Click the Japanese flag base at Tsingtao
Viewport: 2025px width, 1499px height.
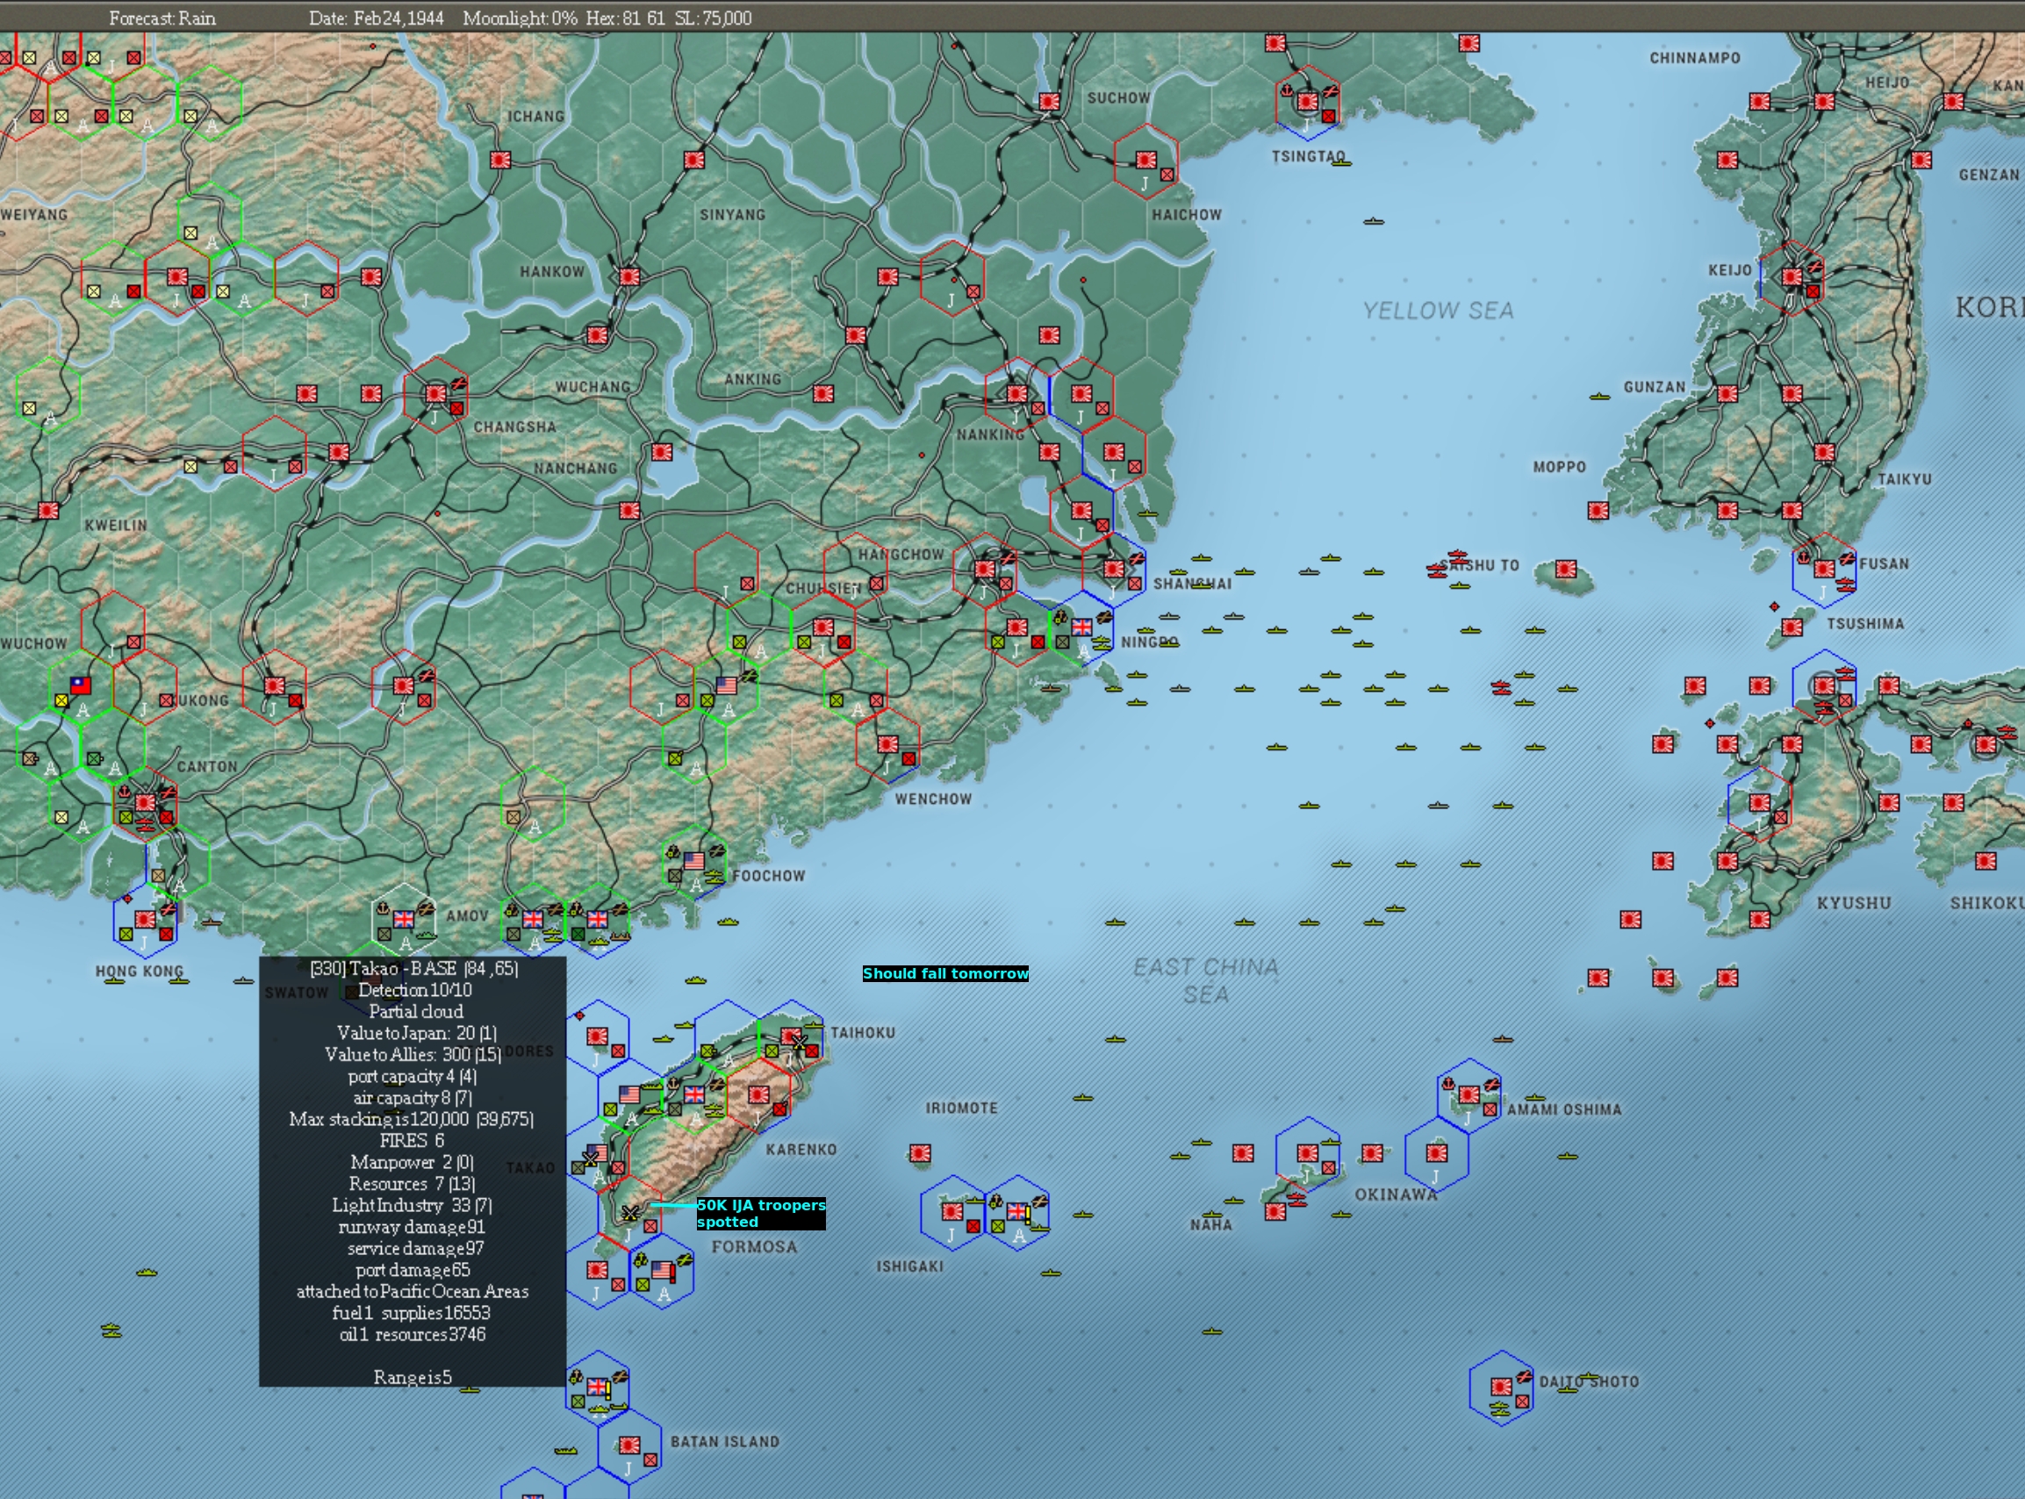click(1307, 102)
